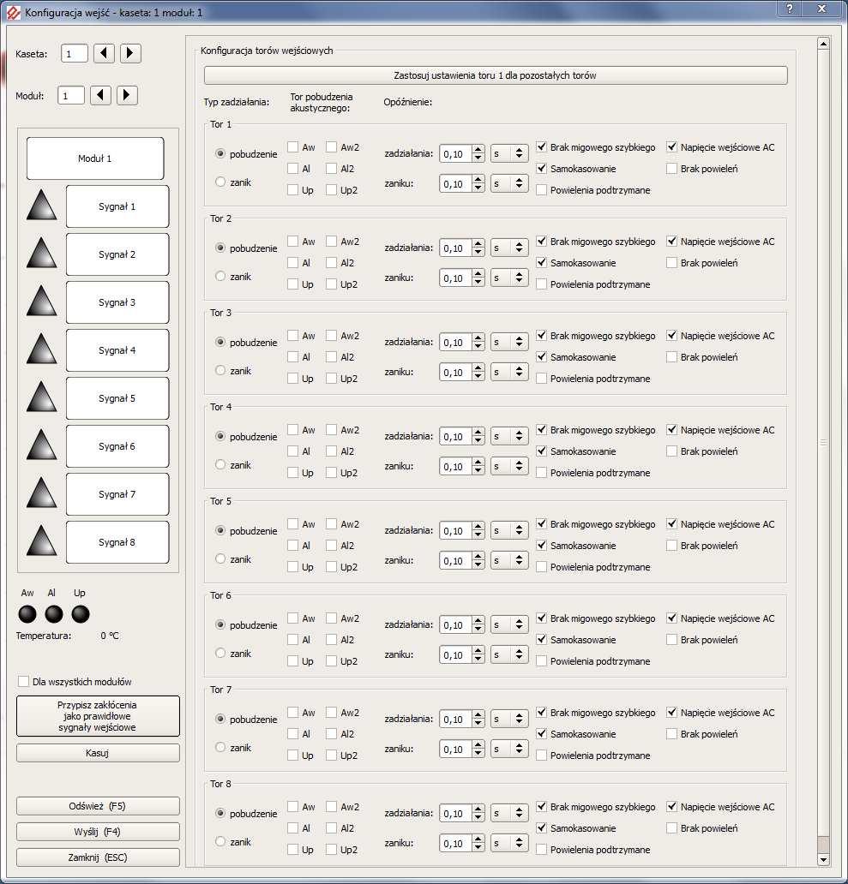Click the Sygnał 1 button
The width and height of the screenshot is (848, 884).
point(117,206)
